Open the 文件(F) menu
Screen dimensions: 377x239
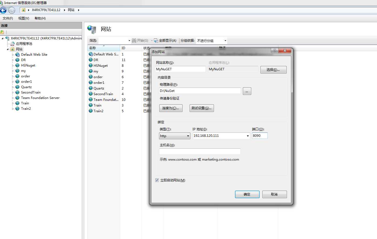coord(8,18)
